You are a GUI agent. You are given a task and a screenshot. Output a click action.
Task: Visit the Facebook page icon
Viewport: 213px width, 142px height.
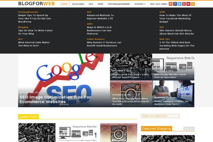click(175, 4)
